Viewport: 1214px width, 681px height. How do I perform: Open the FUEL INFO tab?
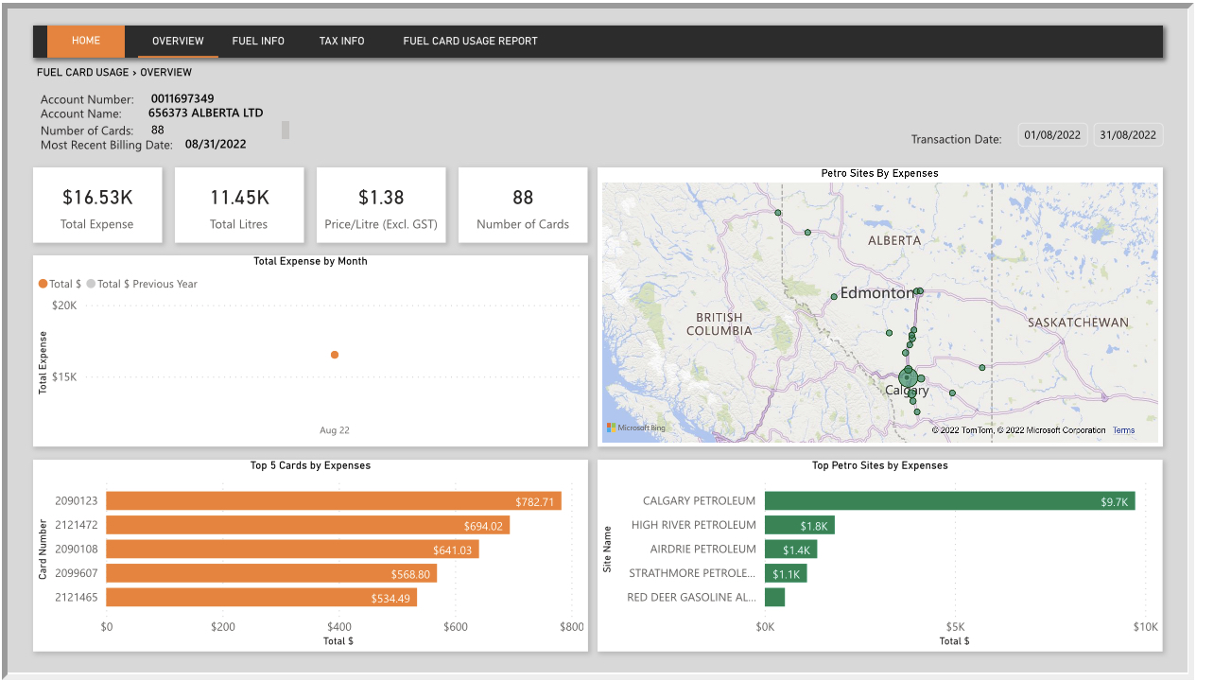[258, 41]
